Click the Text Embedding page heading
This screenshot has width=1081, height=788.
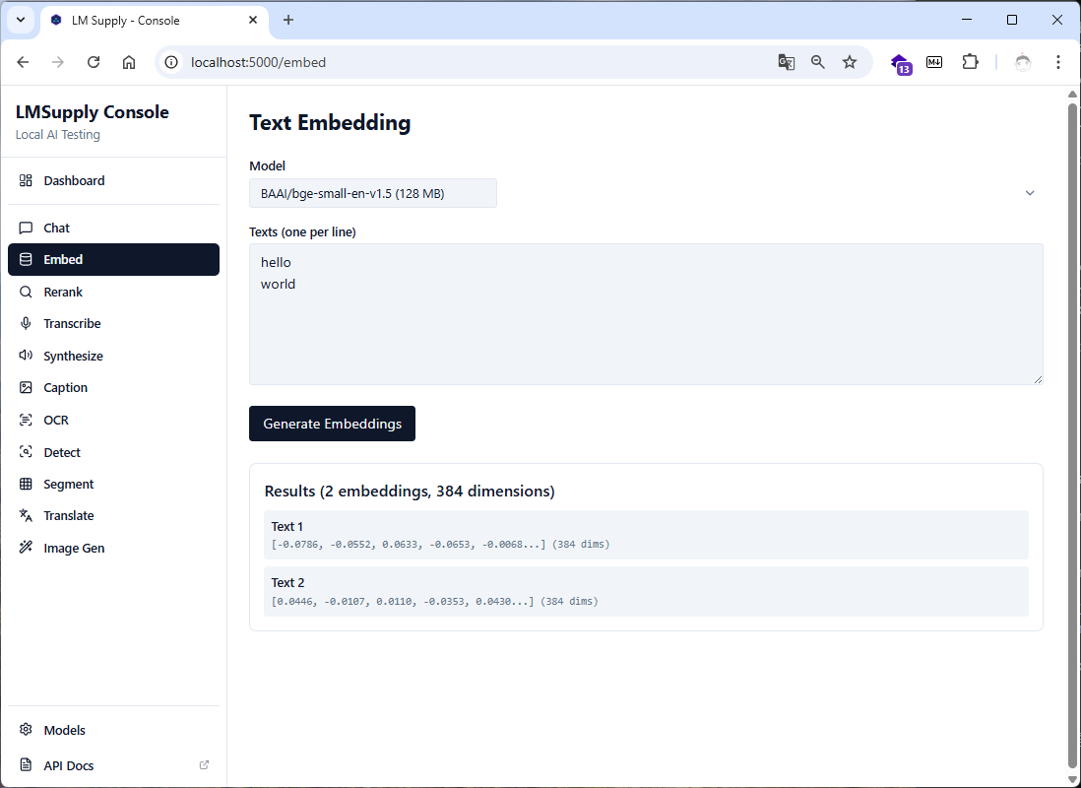(330, 123)
